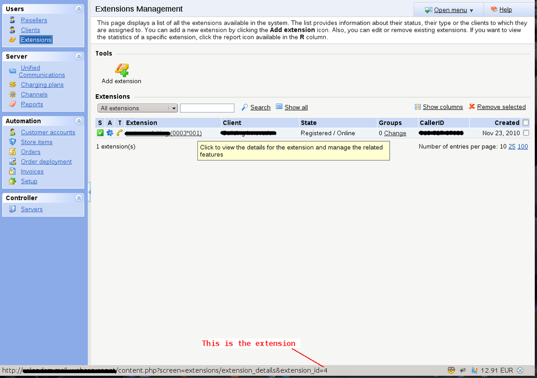Image resolution: width=537 pixels, height=378 pixels.
Task: Select the checkbox for the listed extension row
Action: [x=526, y=133]
